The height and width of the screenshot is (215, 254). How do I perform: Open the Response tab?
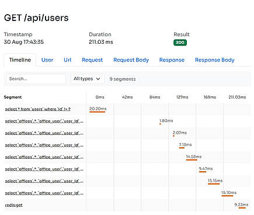[172, 60]
